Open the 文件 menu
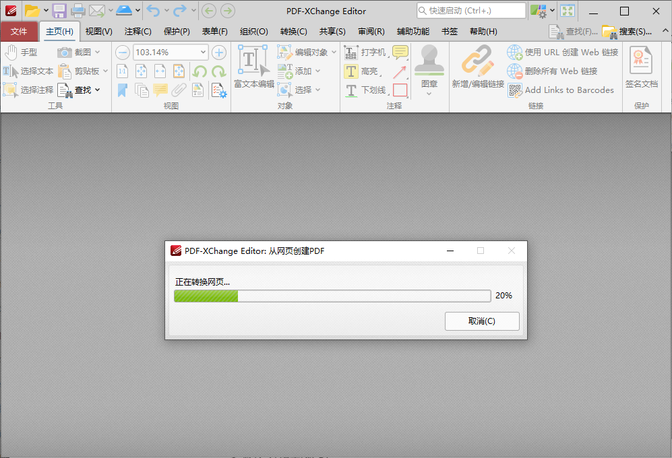Image resolution: width=672 pixels, height=458 pixels. click(x=20, y=31)
